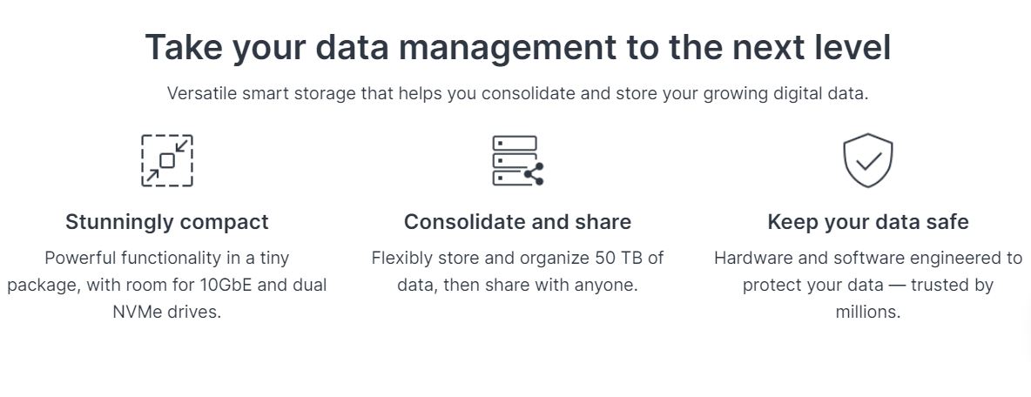
Task: Click the shield with checkmark icon
Action: pos(868,160)
